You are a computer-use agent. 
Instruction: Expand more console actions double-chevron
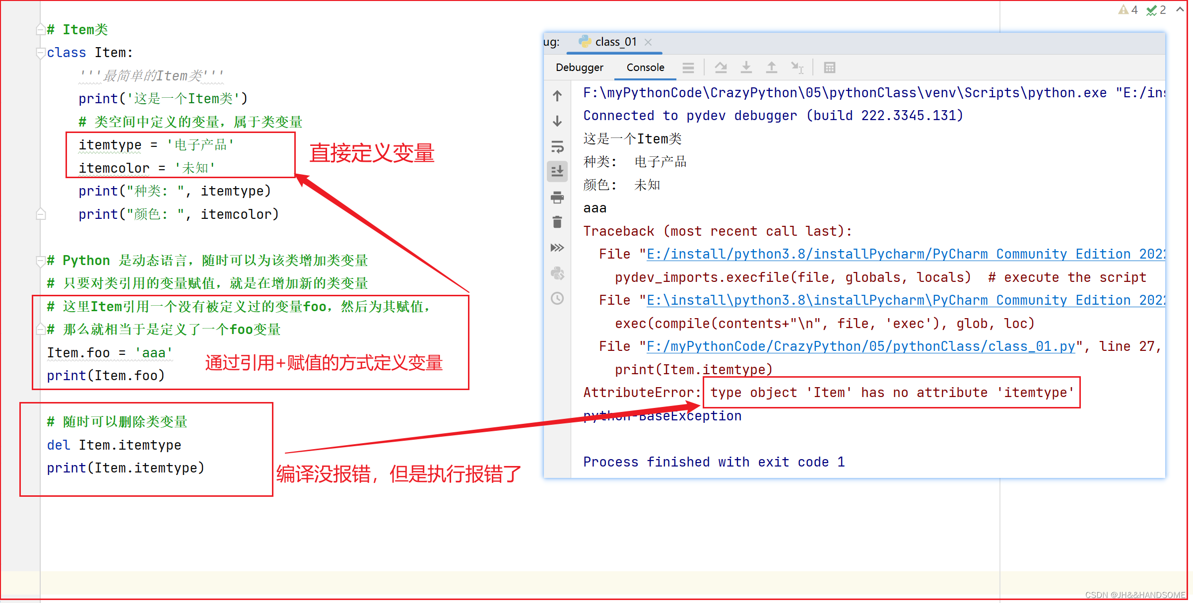pyautogui.click(x=557, y=248)
